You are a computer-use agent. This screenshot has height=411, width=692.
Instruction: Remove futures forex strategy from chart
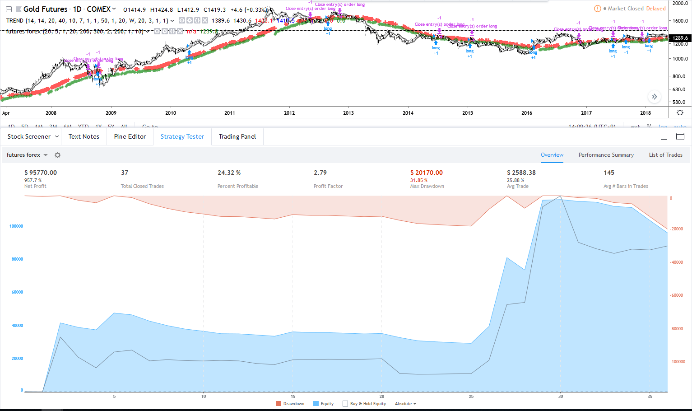(x=180, y=32)
